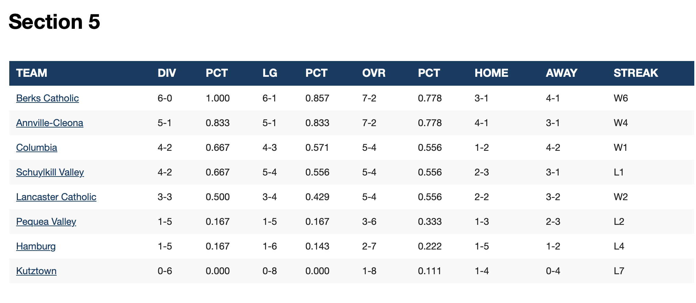Viewport: 696px width, 303px height.
Task: Click the TEAM column header
Action: pos(32,73)
